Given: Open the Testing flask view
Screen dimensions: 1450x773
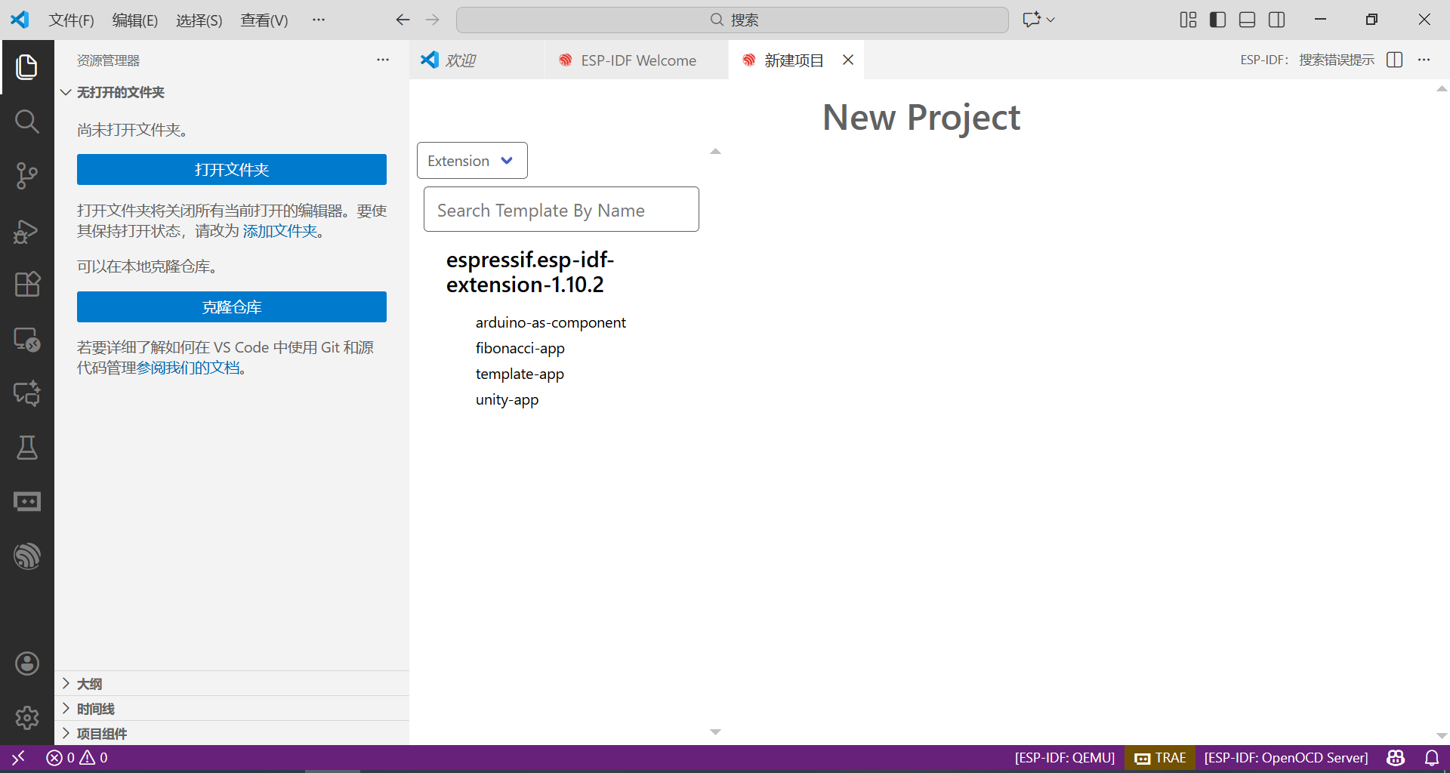Looking at the screenshot, I should [27, 448].
